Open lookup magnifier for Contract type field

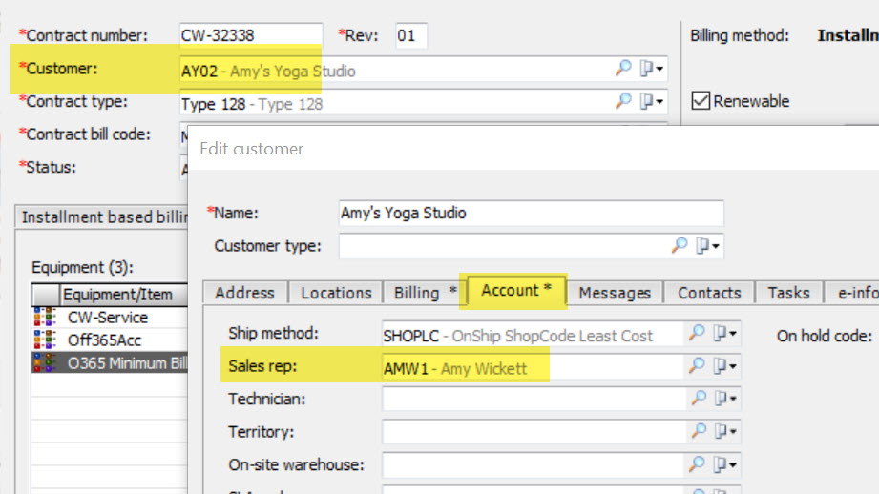623,101
